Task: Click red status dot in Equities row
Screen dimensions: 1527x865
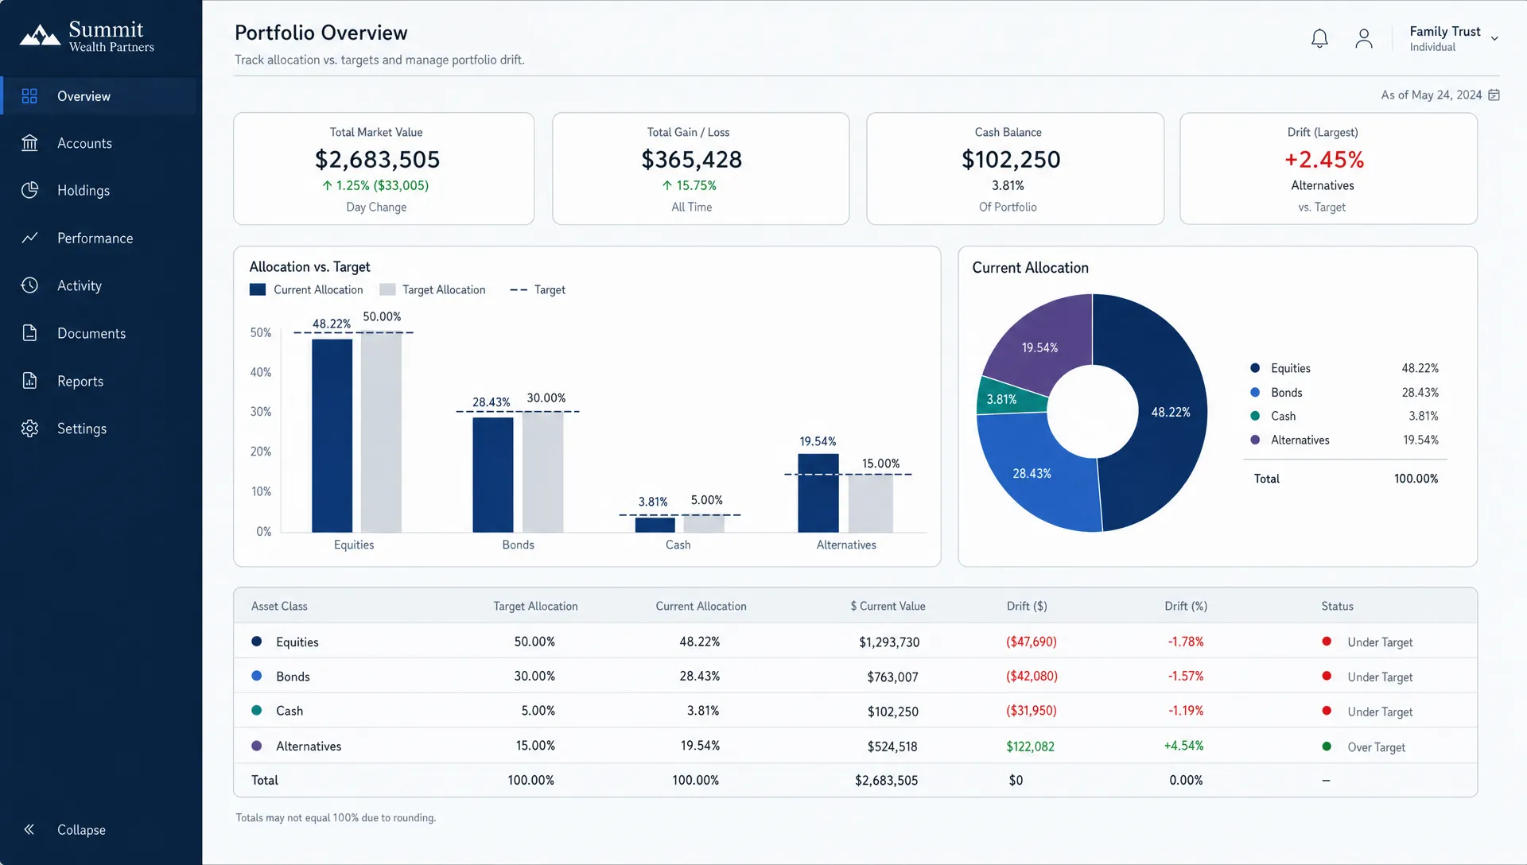Action: 1327,642
